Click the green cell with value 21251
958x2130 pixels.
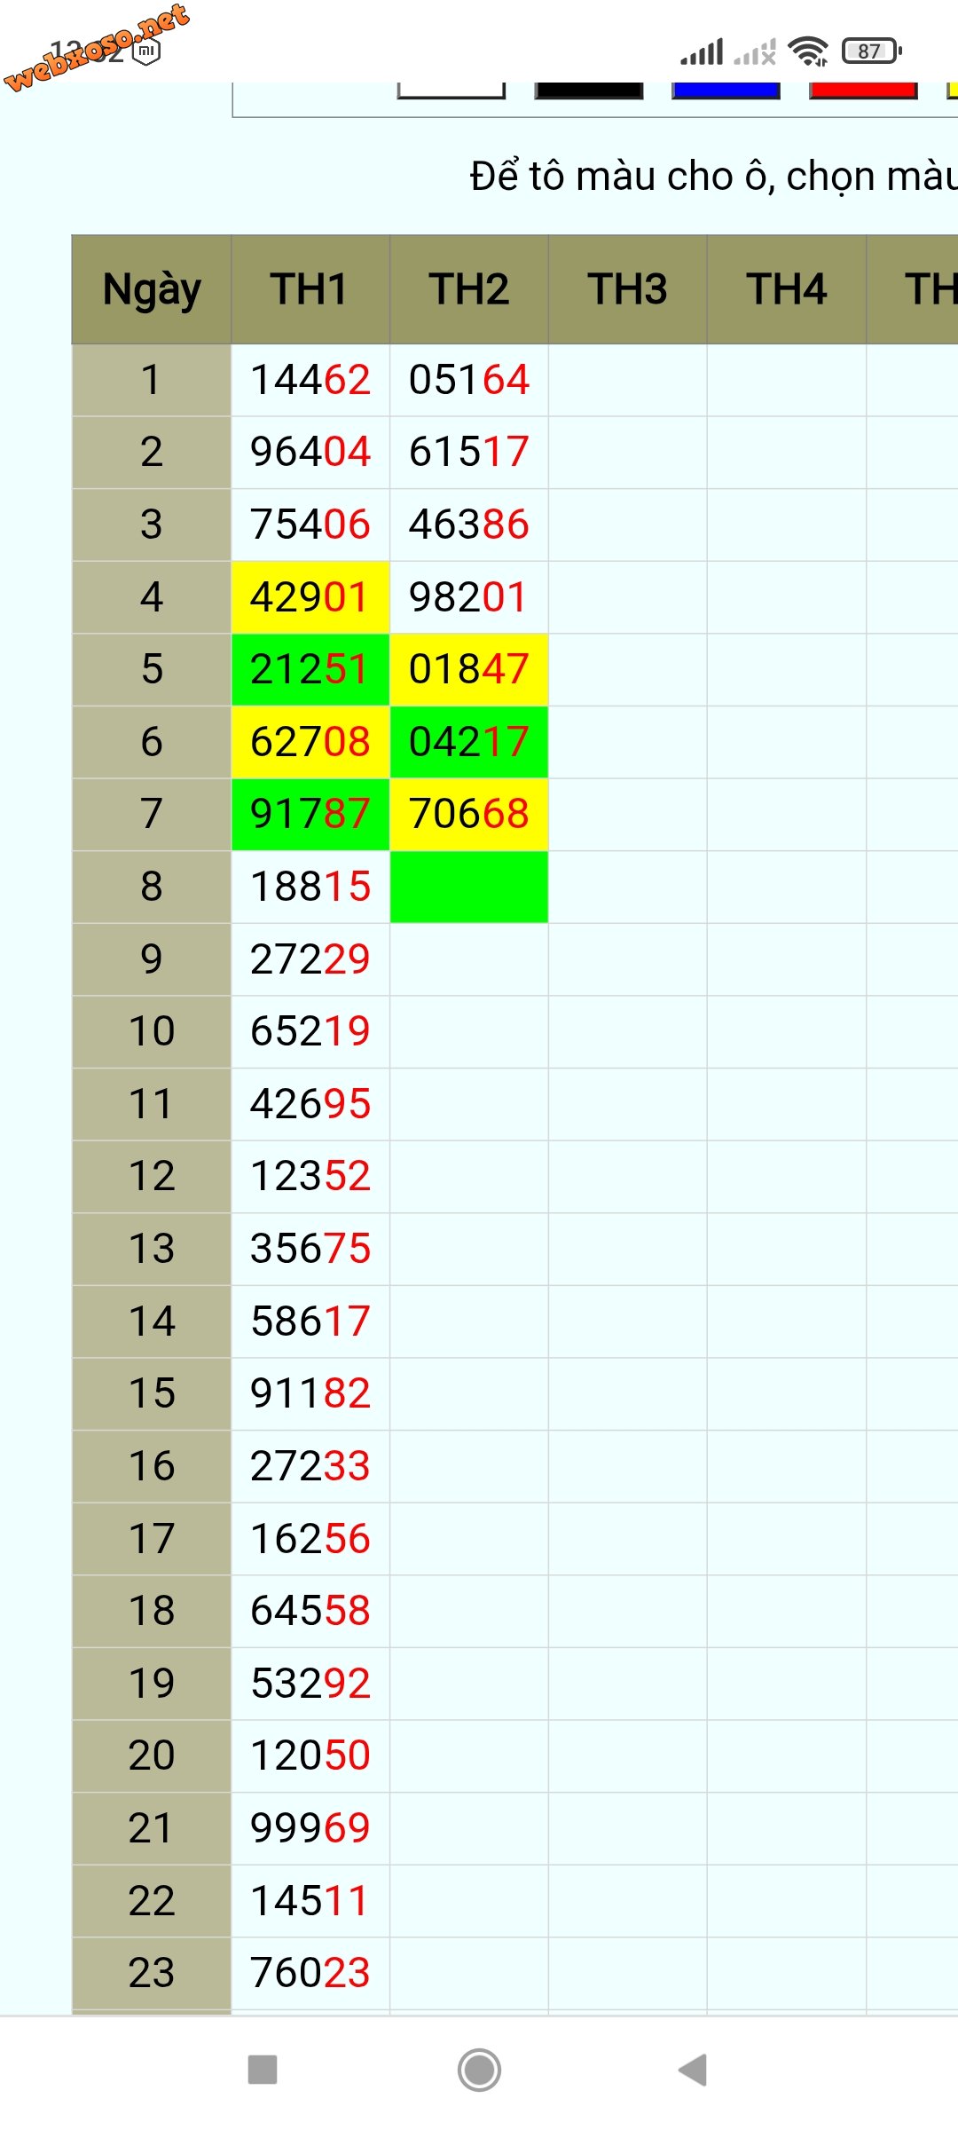point(310,670)
